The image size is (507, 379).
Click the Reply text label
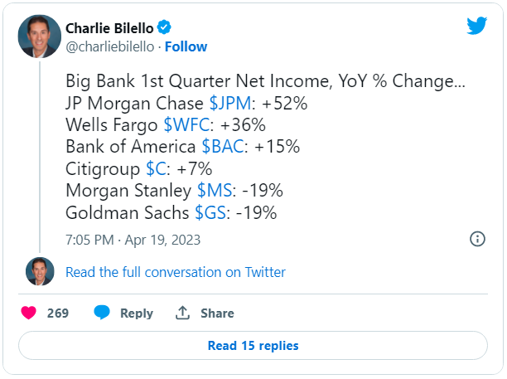point(137,313)
